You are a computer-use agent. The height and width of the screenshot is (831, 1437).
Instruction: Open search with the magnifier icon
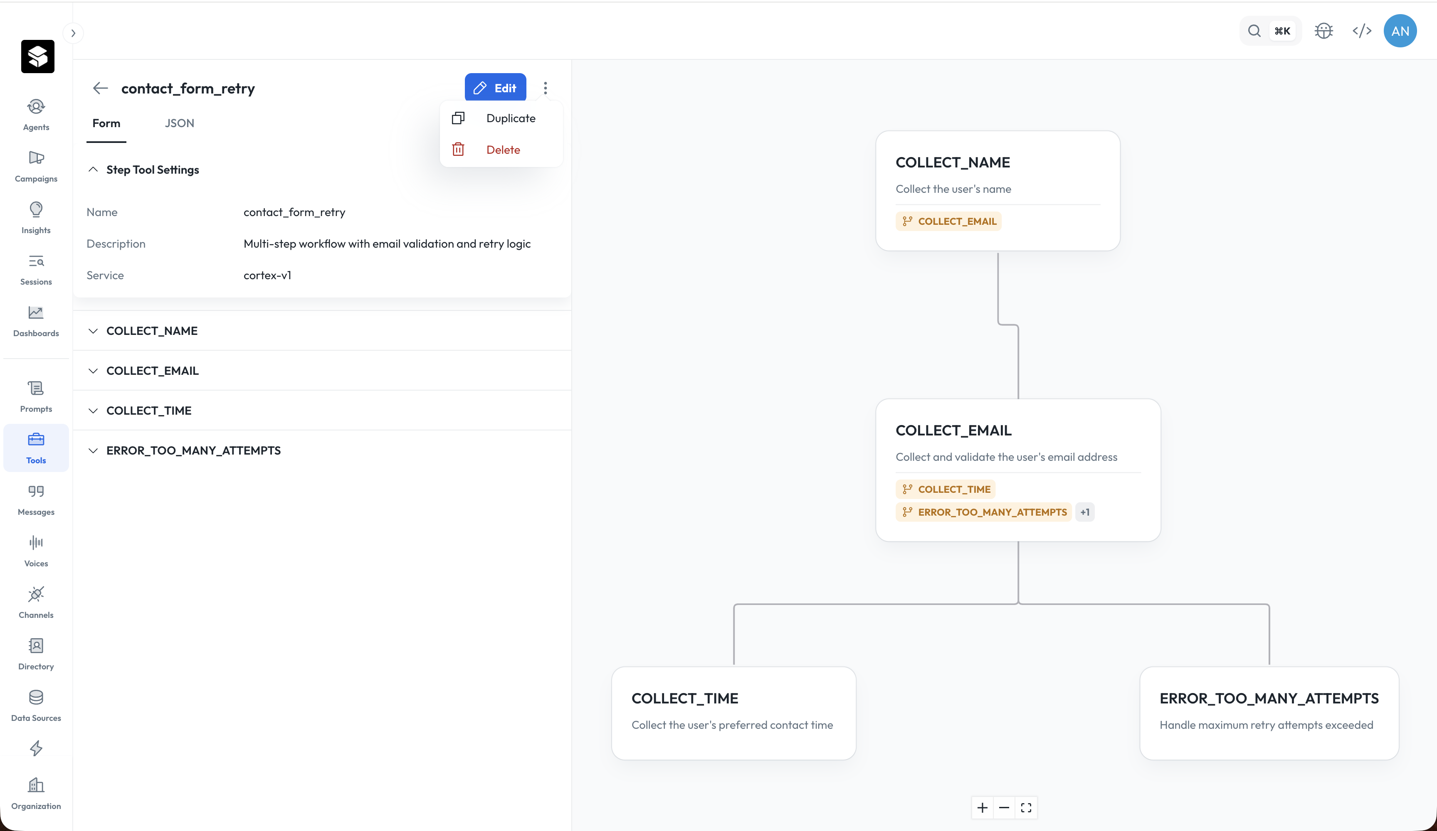(x=1254, y=31)
